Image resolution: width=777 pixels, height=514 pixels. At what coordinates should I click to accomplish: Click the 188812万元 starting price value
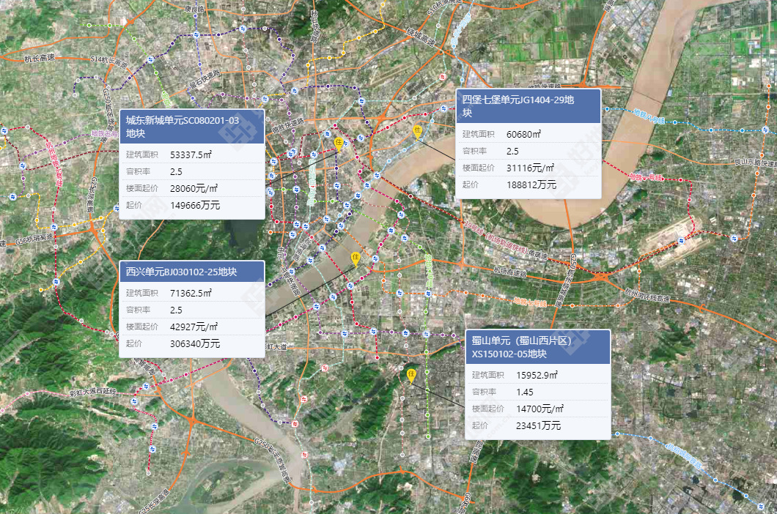tap(531, 185)
